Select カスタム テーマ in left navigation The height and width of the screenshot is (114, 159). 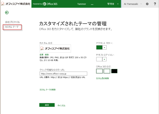pos(12,27)
